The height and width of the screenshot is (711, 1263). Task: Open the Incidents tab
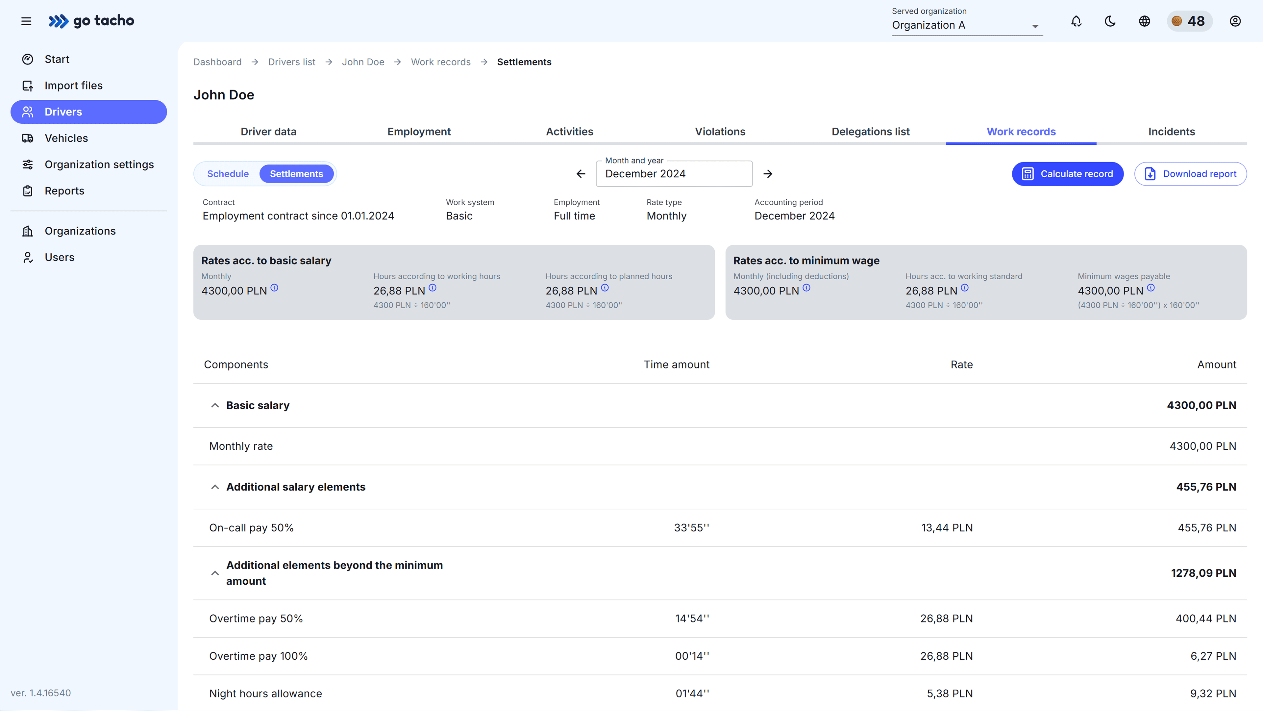pyautogui.click(x=1171, y=131)
